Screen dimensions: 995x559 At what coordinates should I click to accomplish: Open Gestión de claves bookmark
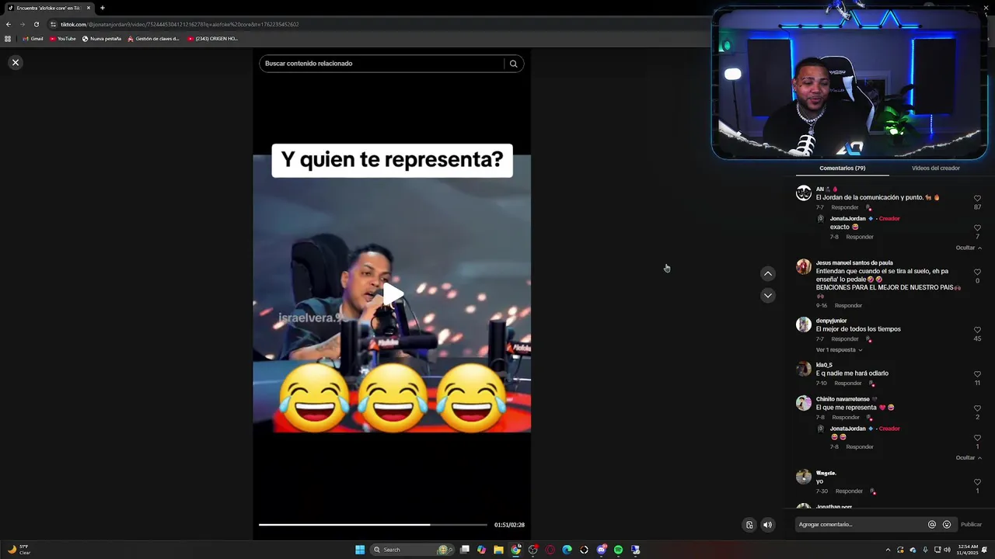point(153,39)
